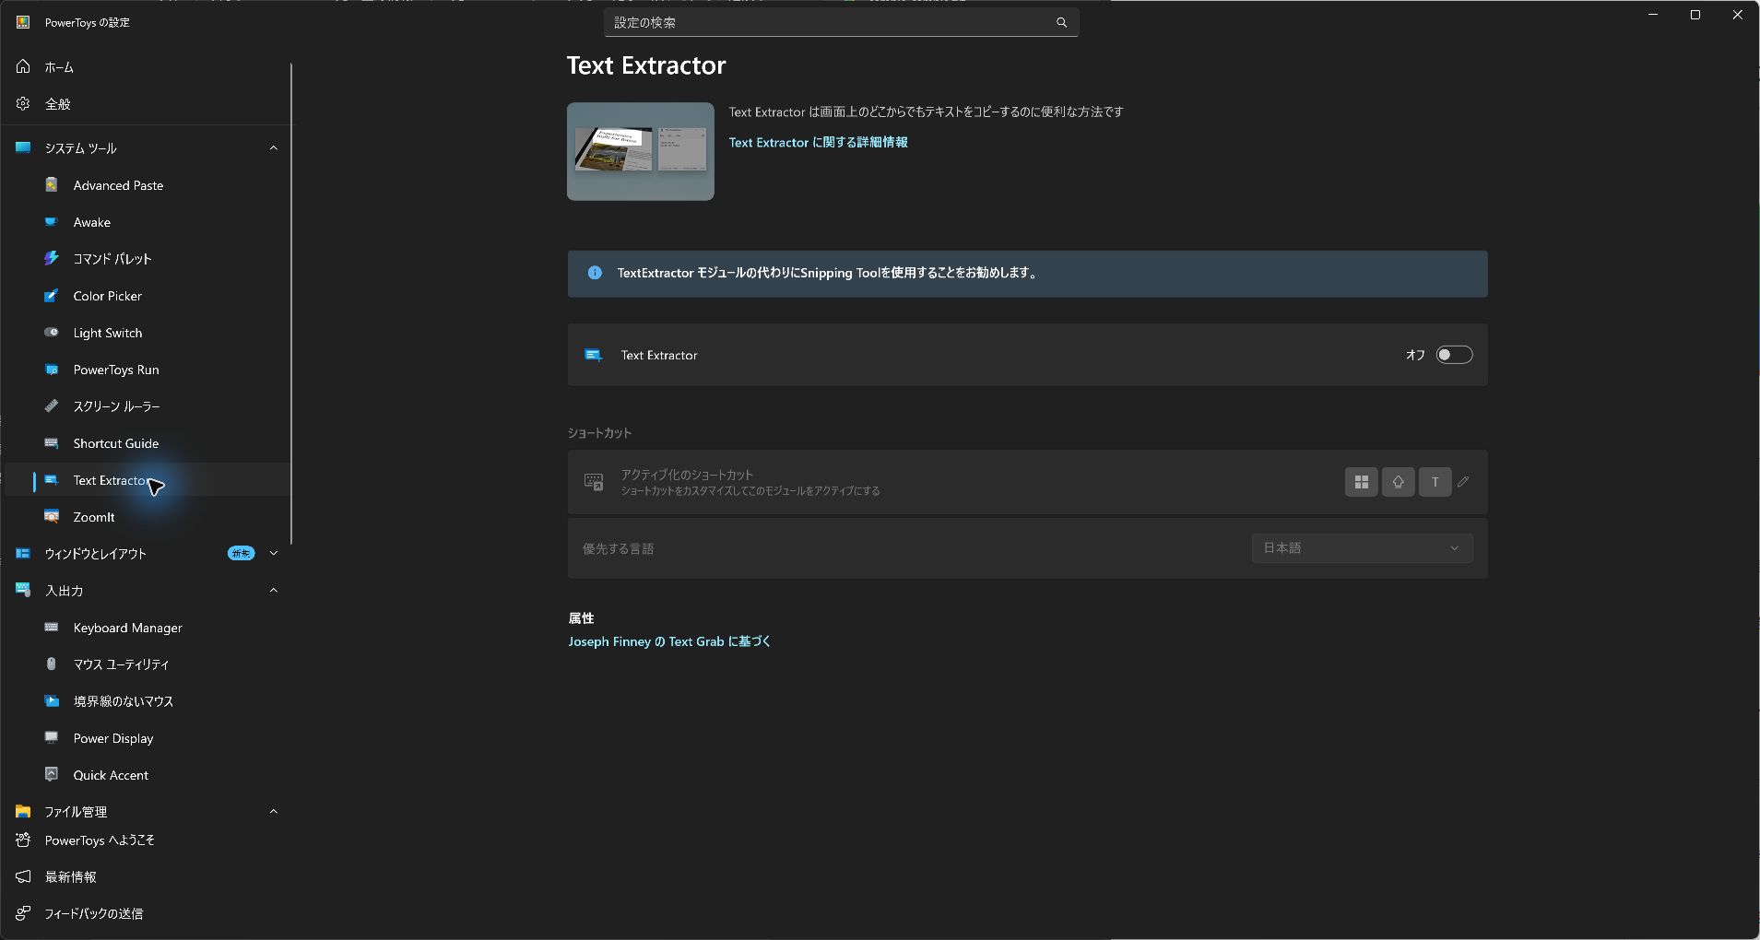Screen dimensions: 1760x940
Task: Go to ホーム page
Action: [146, 66]
